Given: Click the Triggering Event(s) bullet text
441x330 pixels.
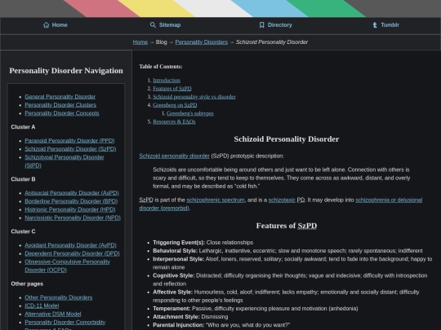Looking at the screenshot, I should 203,243.
